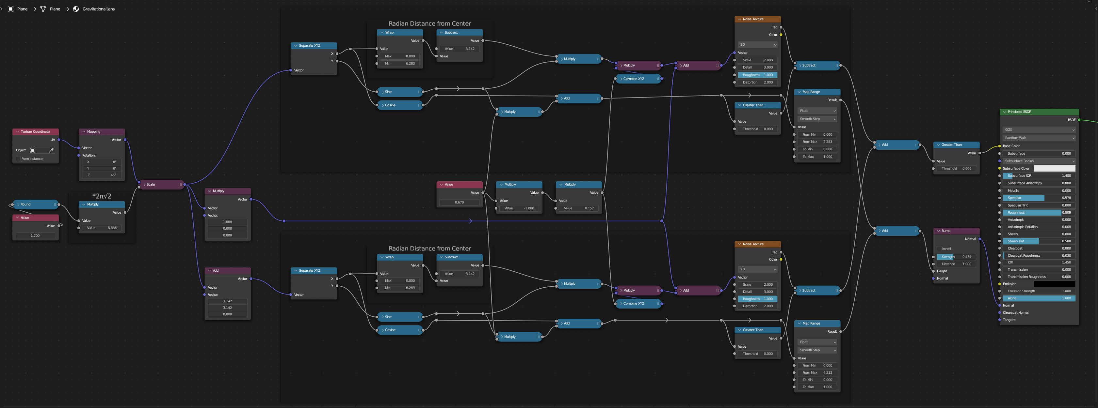Click the UV output socket on Texture Coordinate

click(59, 140)
